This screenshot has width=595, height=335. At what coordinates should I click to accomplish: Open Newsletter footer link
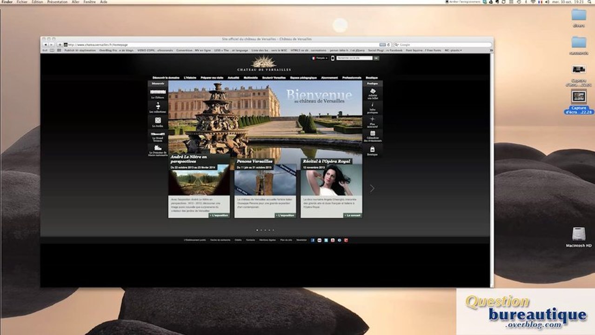pyautogui.click(x=301, y=240)
